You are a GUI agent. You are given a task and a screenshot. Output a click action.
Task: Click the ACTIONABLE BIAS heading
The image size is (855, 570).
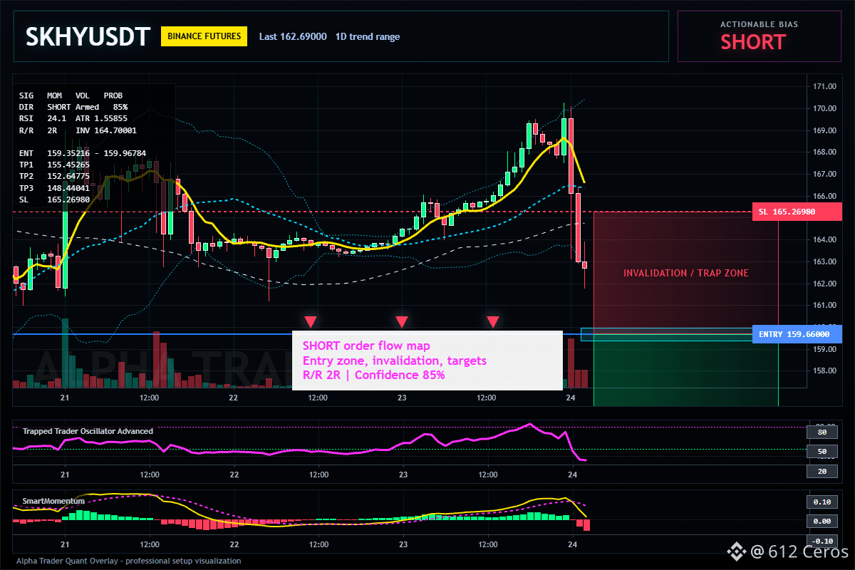pyautogui.click(x=759, y=24)
